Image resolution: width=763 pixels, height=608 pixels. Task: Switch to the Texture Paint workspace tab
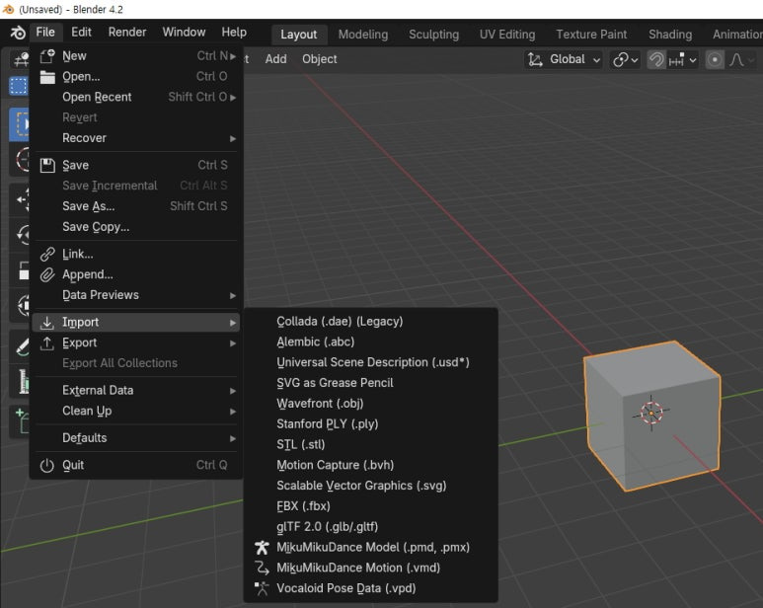[591, 35]
